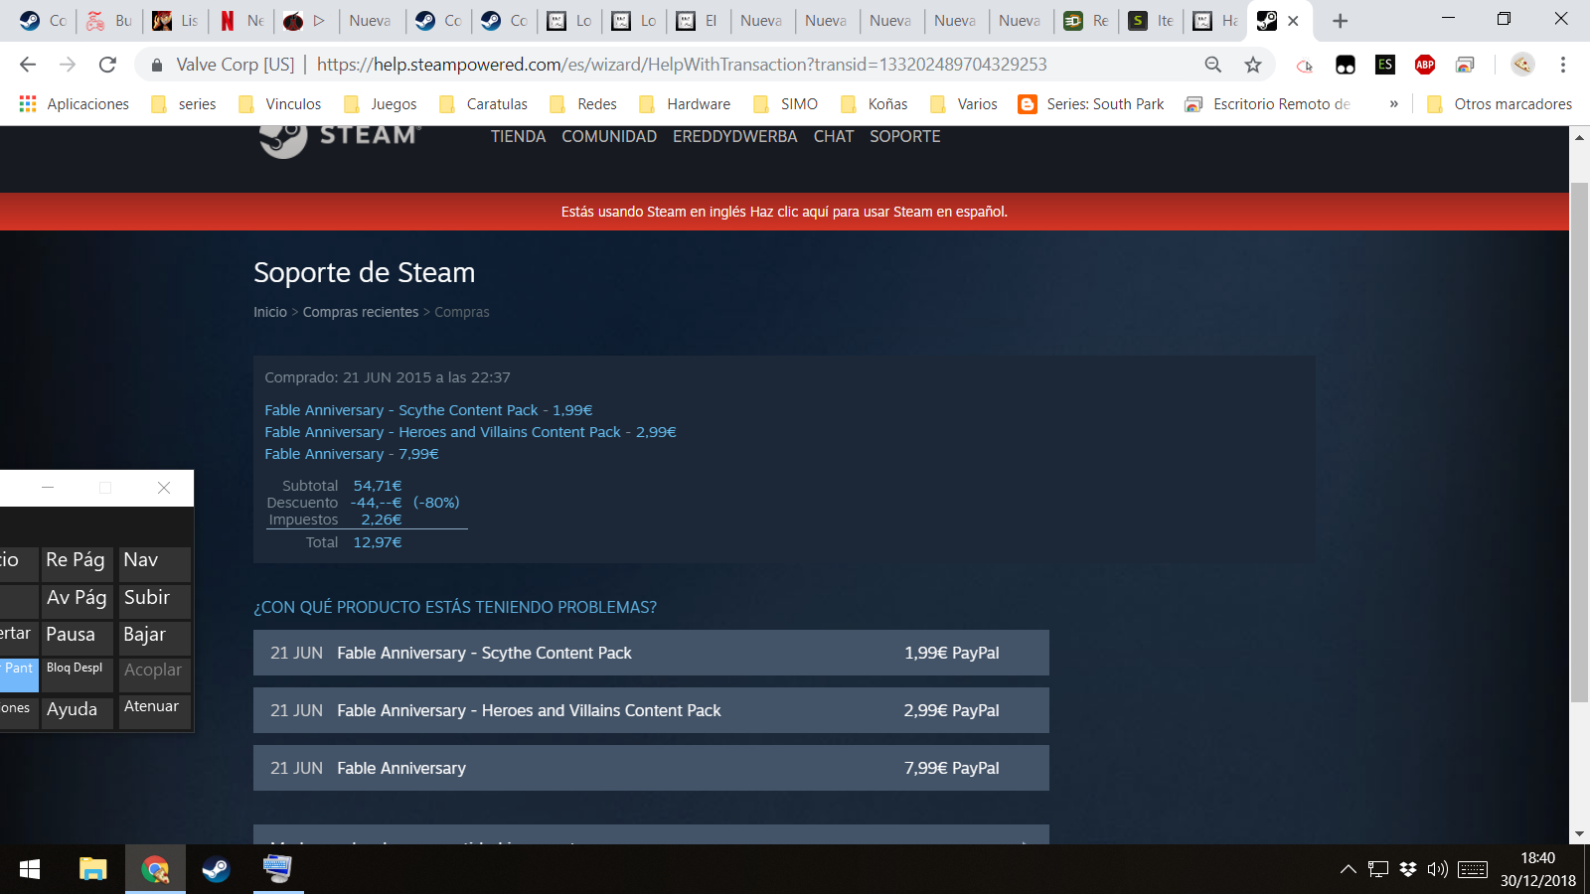Open Escritorio Remoto bookmark
The image size is (1590, 894).
point(1268,104)
